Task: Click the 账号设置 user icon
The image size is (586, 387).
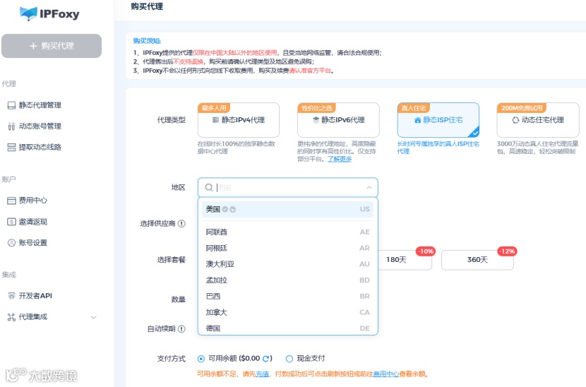Action: (11, 243)
